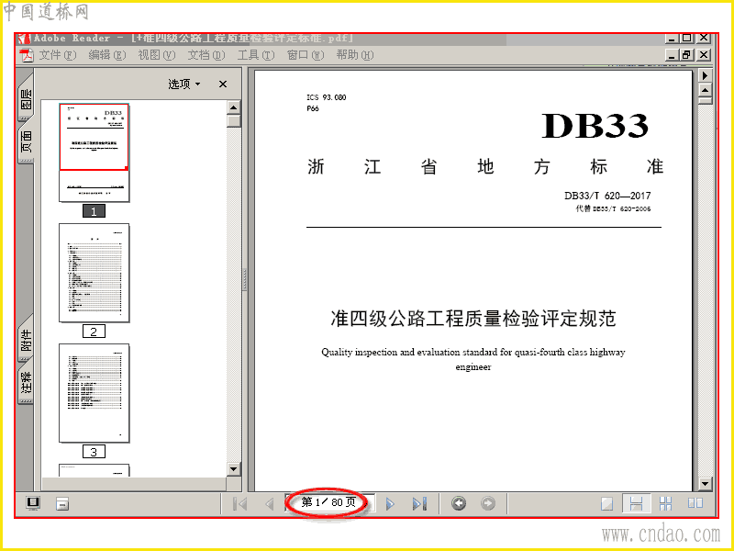Screen dimensions: 734x551
Task: Close the pages panel with X
Action: click(x=223, y=84)
